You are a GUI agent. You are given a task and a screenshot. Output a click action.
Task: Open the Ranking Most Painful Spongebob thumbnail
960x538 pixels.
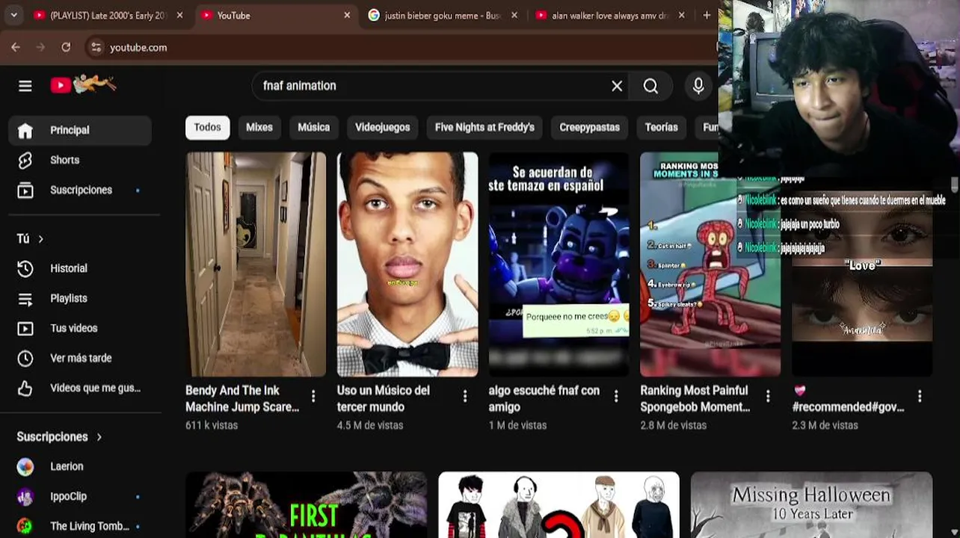(710, 265)
